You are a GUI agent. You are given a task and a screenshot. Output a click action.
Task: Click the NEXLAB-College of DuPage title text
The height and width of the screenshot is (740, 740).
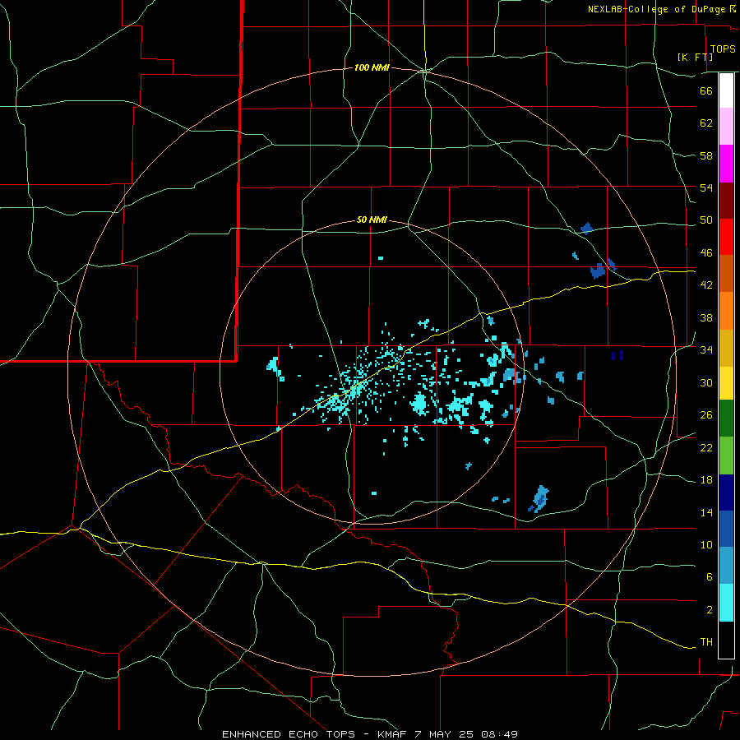pos(656,9)
